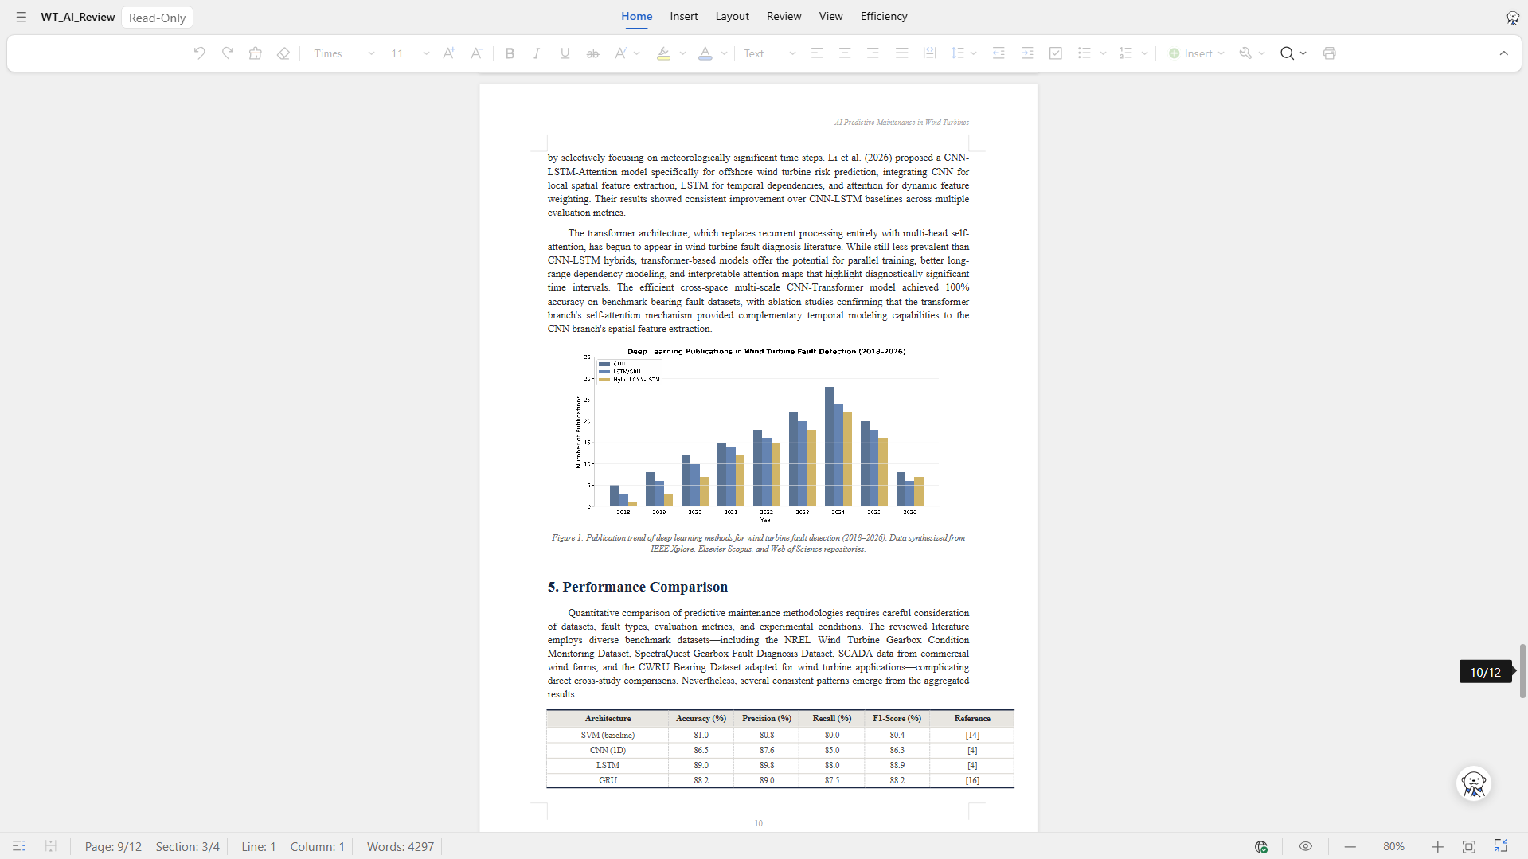Zoom in with plus button
The image size is (1528, 859).
click(1437, 846)
